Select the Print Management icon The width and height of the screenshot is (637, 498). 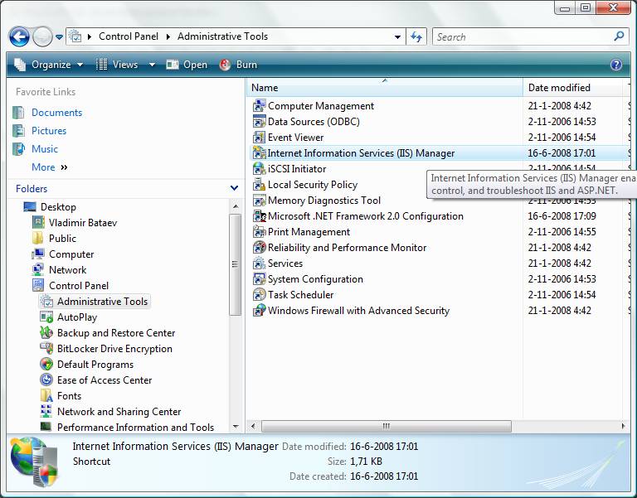click(x=259, y=232)
